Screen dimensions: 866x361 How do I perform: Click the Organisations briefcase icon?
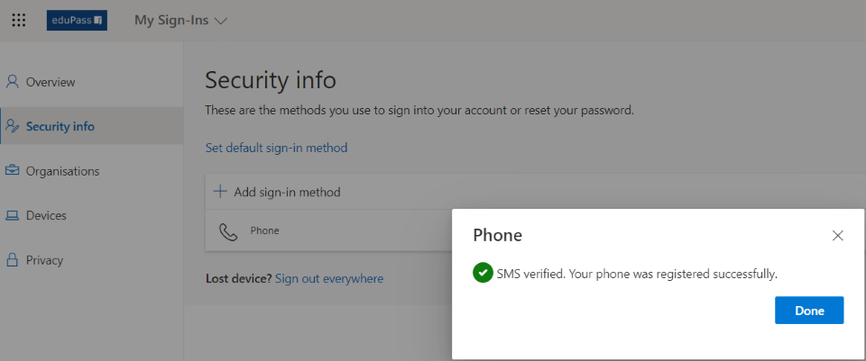click(12, 171)
